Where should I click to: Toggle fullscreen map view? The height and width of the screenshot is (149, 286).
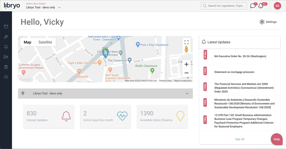point(186,42)
